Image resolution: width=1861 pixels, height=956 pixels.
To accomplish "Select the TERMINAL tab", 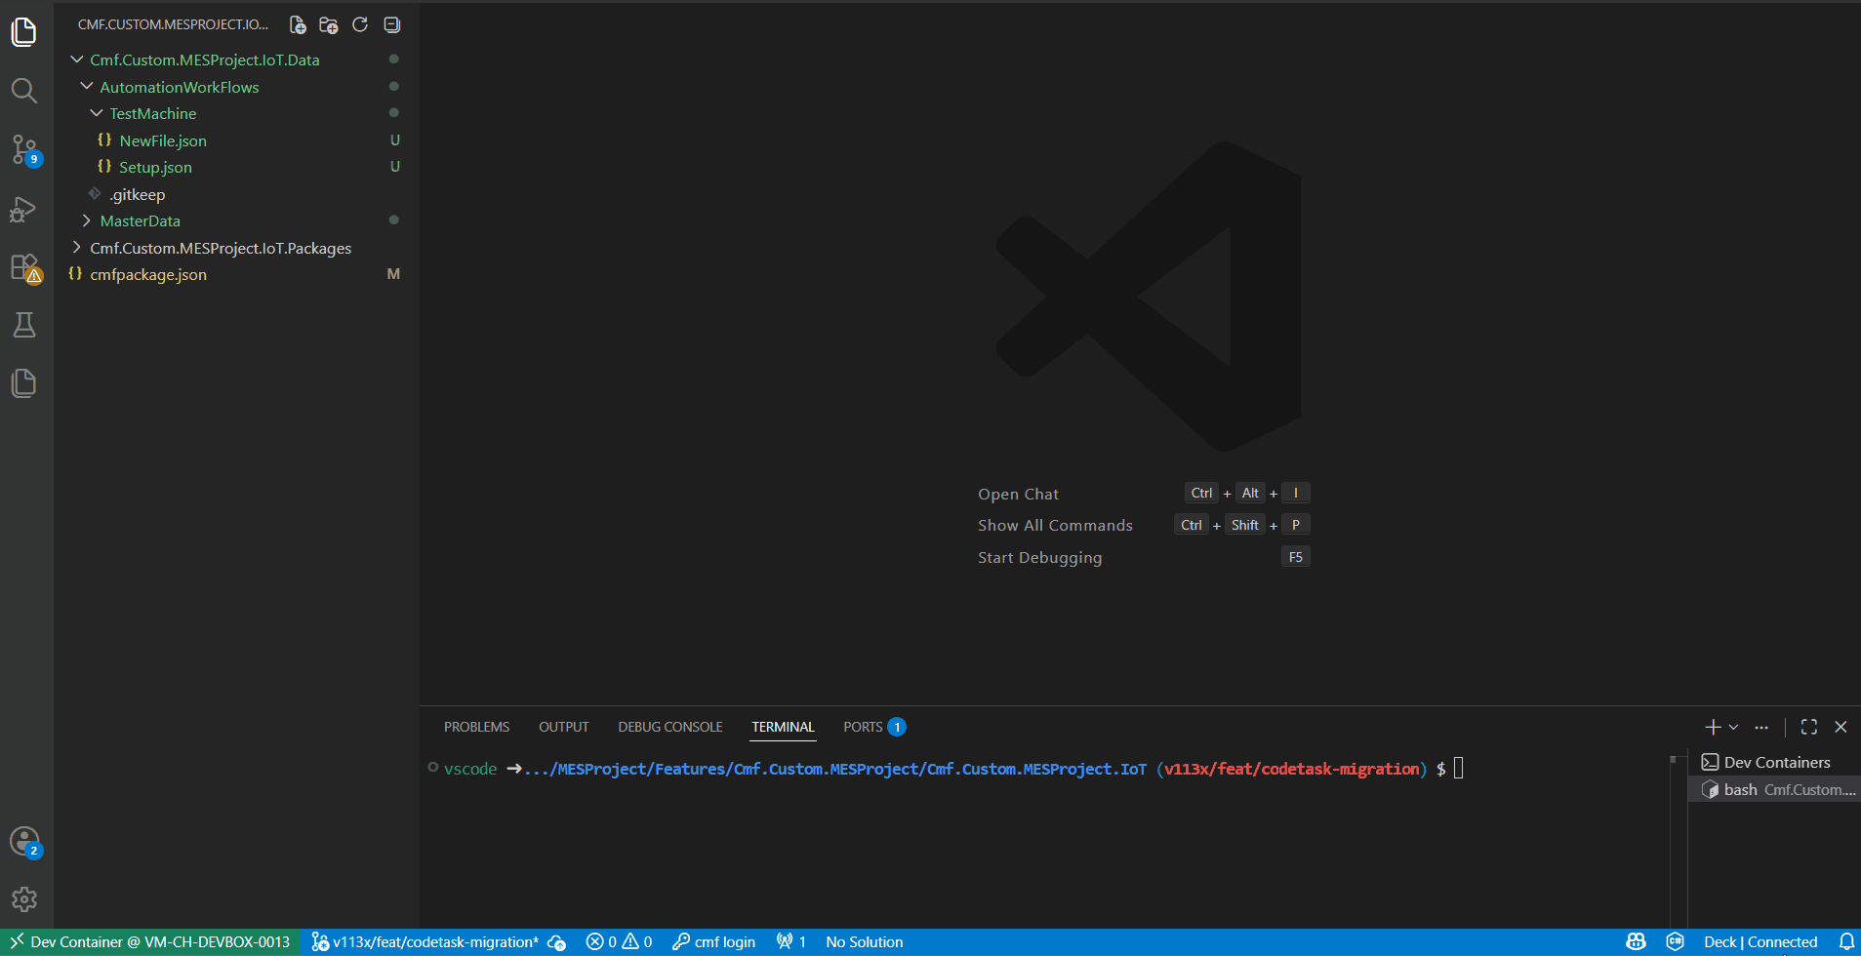I will click(x=783, y=727).
